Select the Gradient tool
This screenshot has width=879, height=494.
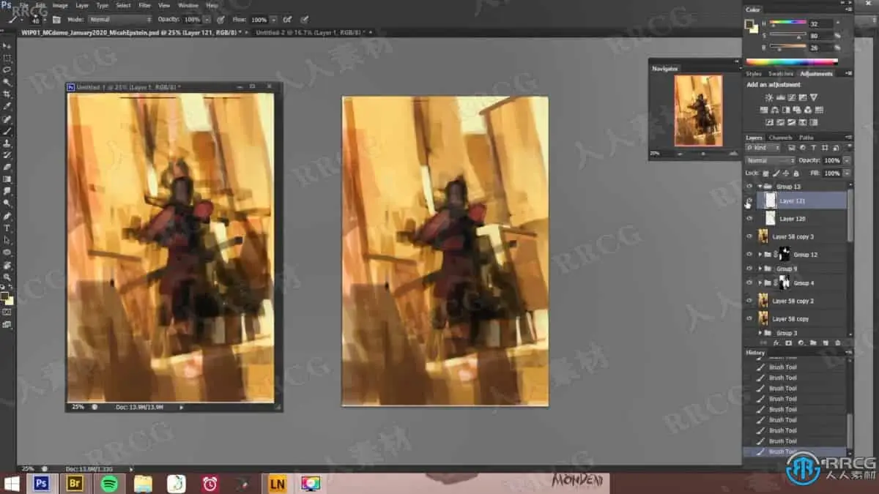click(x=7, y=179)
